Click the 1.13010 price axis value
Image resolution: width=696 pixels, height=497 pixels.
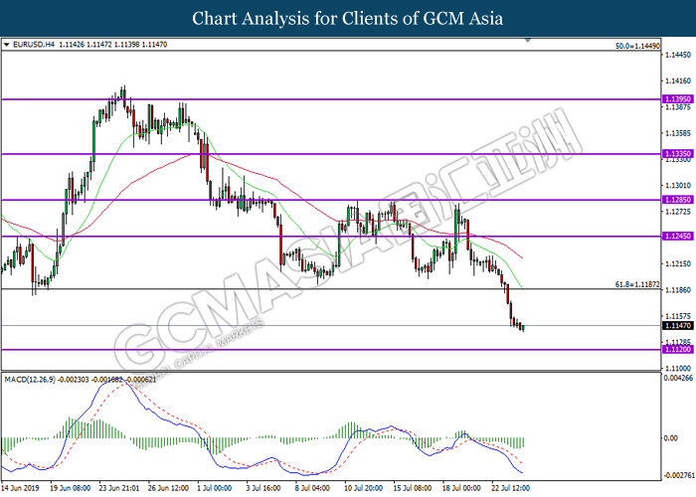point(678,185)
